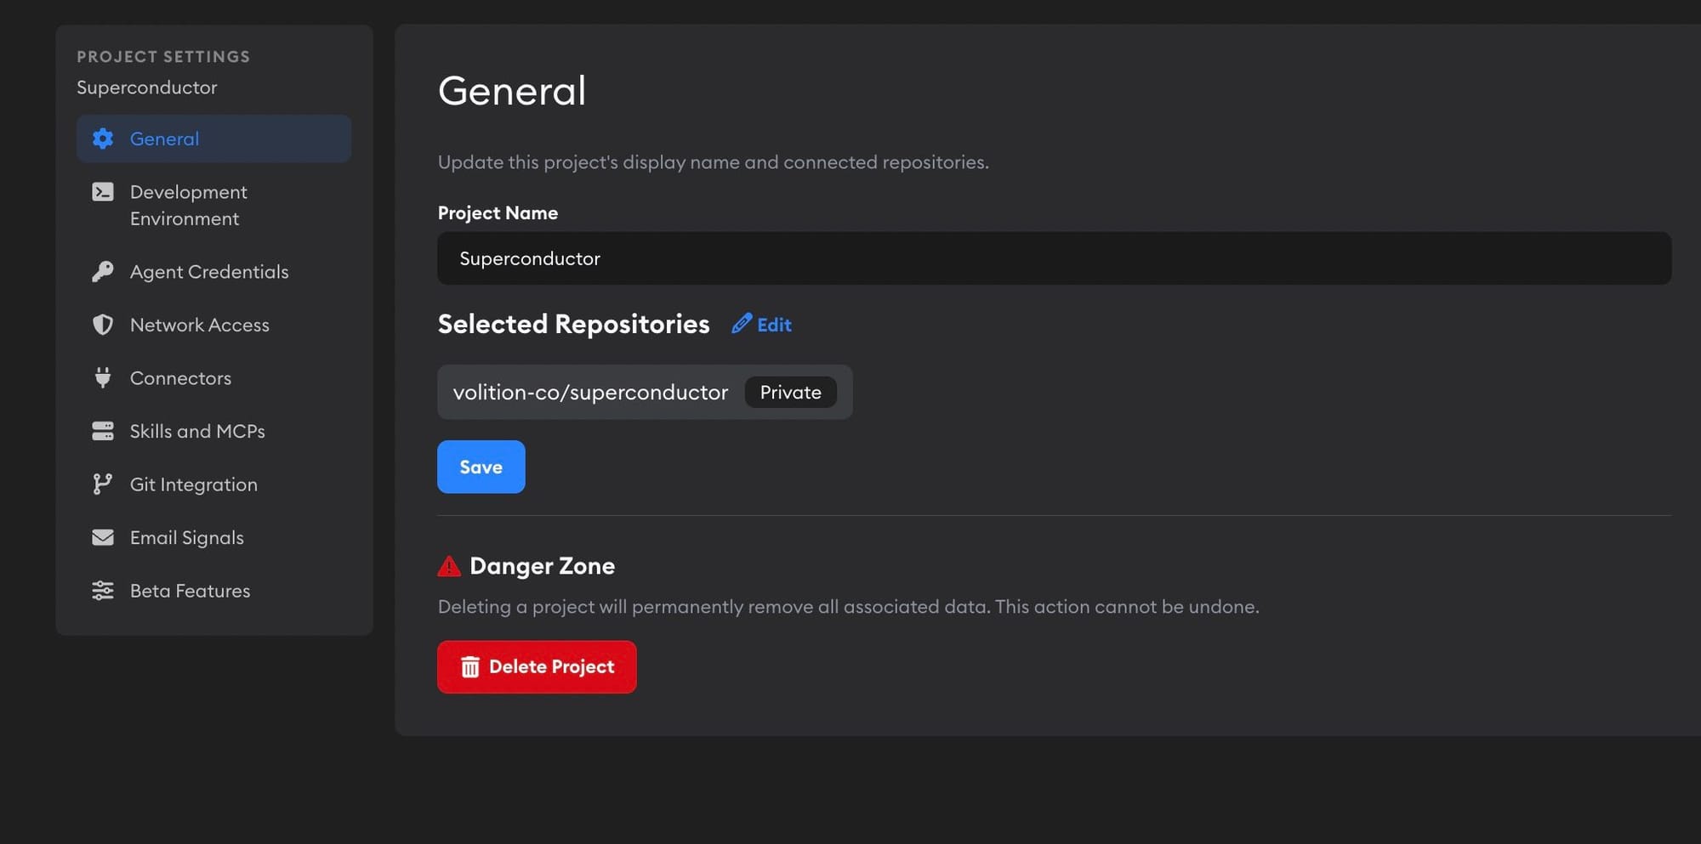Open the Skills and MCPs section

tap(213, 431)
